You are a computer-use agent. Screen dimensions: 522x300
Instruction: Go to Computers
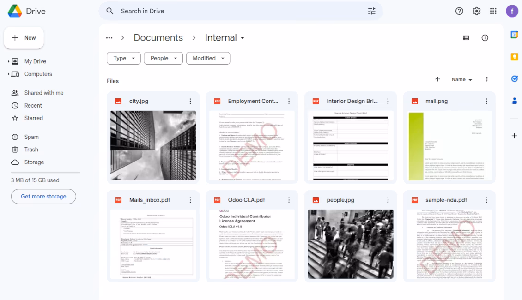pyautogui.click(x=38, y=74)
